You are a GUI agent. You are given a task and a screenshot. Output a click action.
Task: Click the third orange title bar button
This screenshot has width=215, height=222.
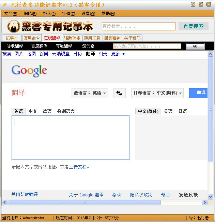(x=209, y=4)
